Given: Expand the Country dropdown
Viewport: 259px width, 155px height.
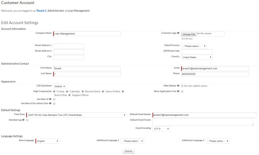Looking at the screenshot, I should point(197,57).
